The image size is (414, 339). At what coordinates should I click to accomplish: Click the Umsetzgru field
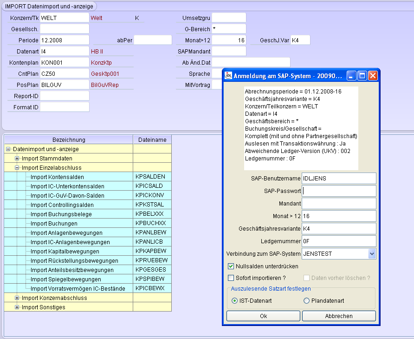[x=229, y=18]
